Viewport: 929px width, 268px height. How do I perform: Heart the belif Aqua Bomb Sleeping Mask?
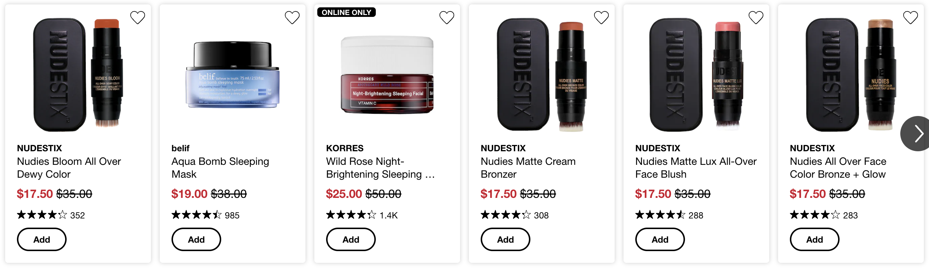pyautogui.click(x=292, y=18)
